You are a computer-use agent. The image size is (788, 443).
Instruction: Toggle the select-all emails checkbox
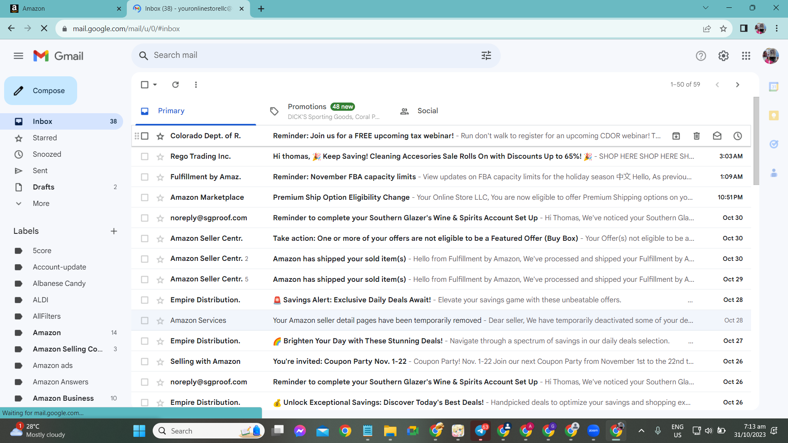144,84
